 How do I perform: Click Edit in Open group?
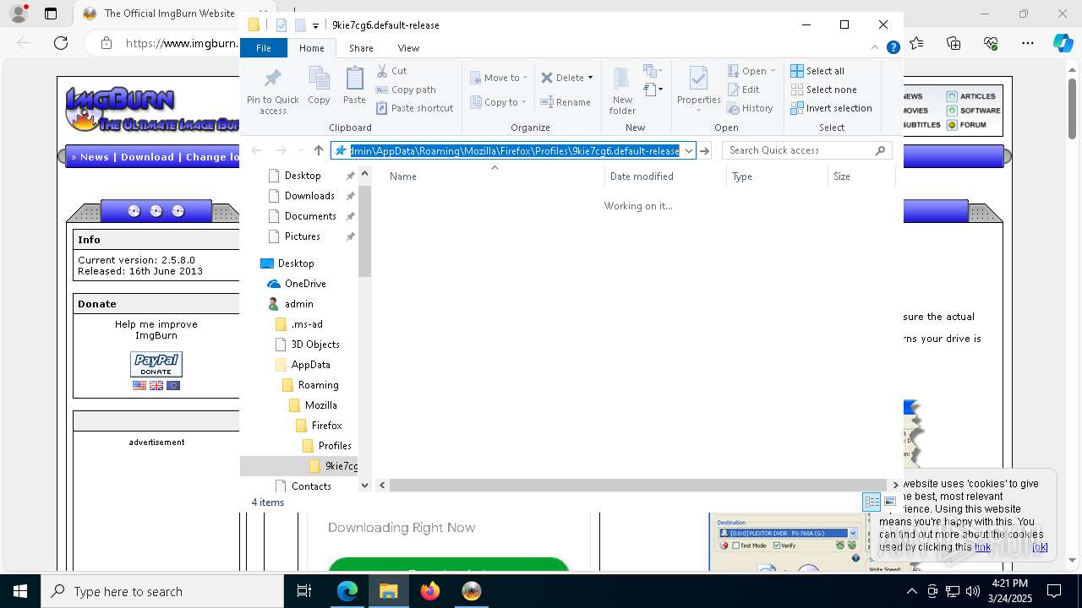[x=743, y=90]
